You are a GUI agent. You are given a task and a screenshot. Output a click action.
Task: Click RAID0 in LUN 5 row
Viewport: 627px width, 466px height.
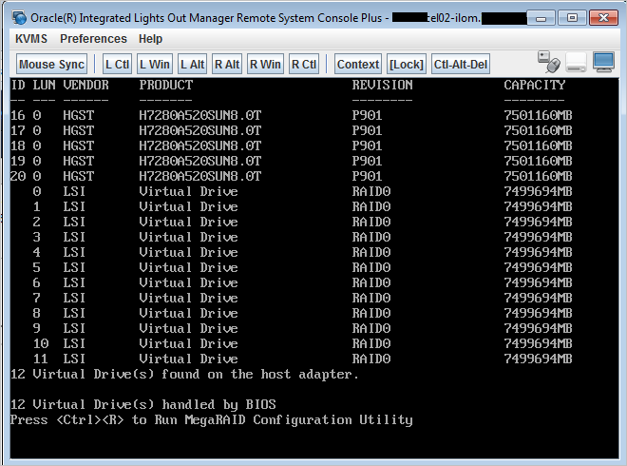point(371,267)
